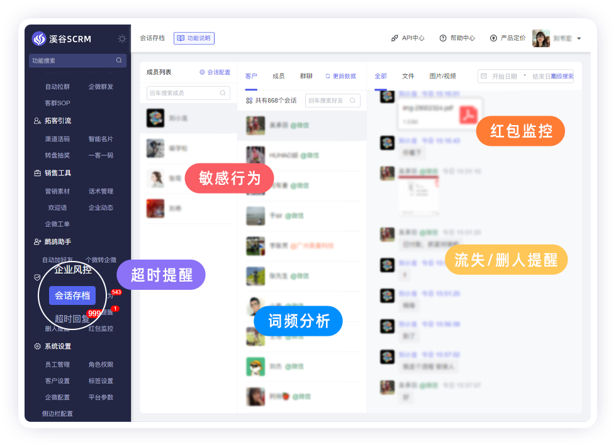616x447 pixels.
Task: Open the image thumbnail in chat
Action: click(x=418, y=195)
